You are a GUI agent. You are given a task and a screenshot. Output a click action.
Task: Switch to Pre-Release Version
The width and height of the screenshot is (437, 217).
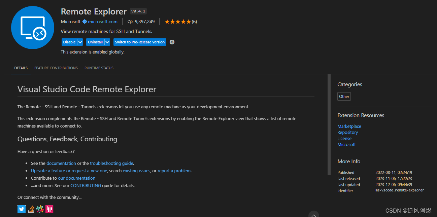tap(140, 42)
